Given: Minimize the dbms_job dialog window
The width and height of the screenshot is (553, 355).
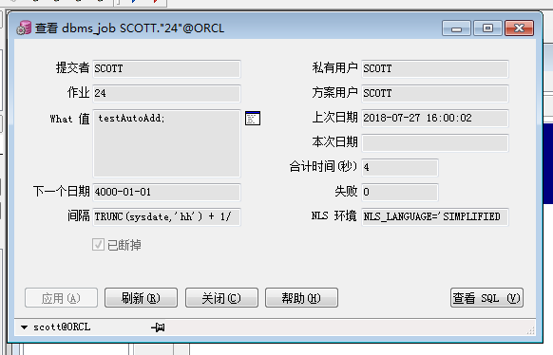Looking at the screenshot, I should pyautogui.click(x=456, y=28).
